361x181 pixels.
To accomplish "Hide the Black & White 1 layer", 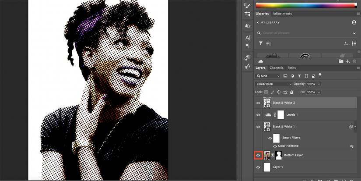I will click(x=258, y=127).
